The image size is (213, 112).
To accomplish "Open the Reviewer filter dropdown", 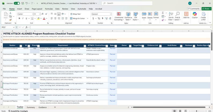I will point(194,46).
